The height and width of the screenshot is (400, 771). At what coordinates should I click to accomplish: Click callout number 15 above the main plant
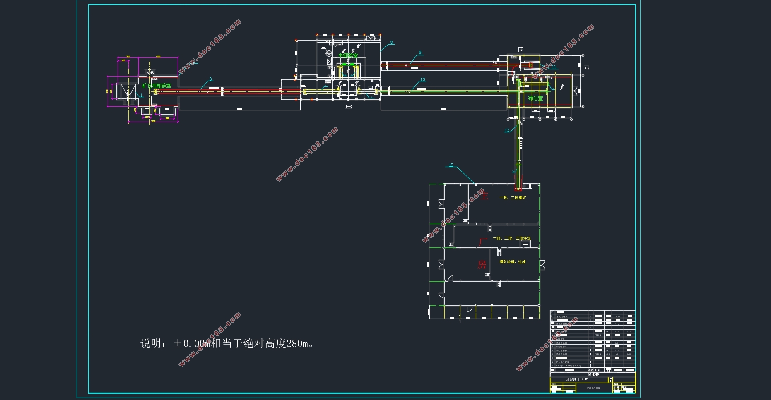pyautogui.click(x=451, y=165)
